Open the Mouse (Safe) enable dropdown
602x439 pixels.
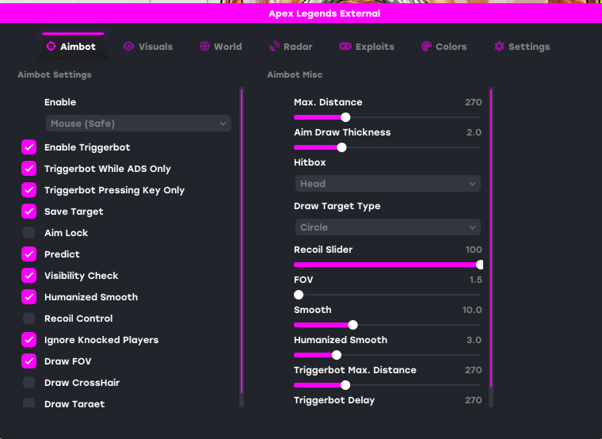click(138, 124)
